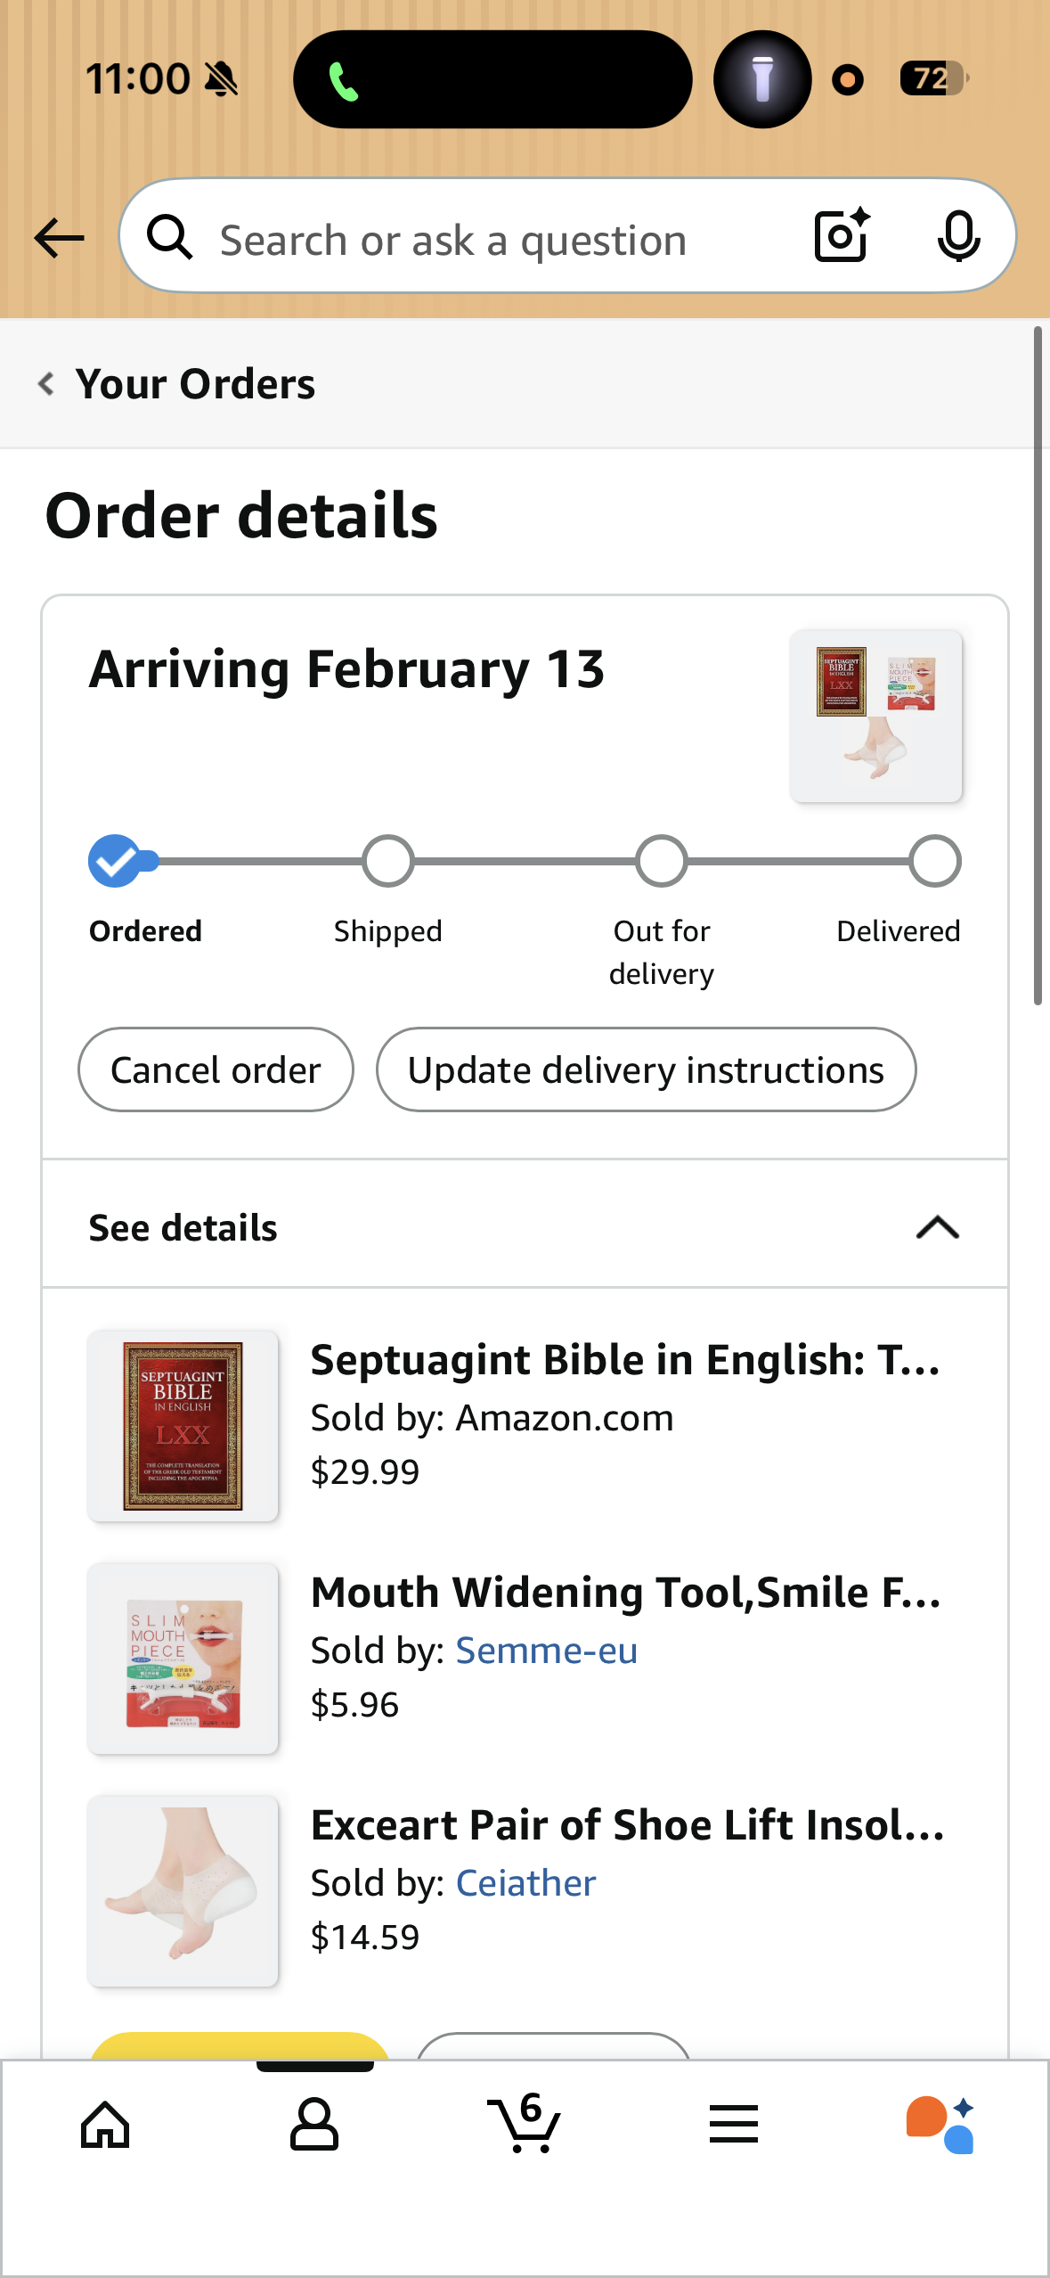Viewport: 1050px width, 2278px height.
Task: Tap the microphone voice search icon
Action: click(x=958, y=237)
